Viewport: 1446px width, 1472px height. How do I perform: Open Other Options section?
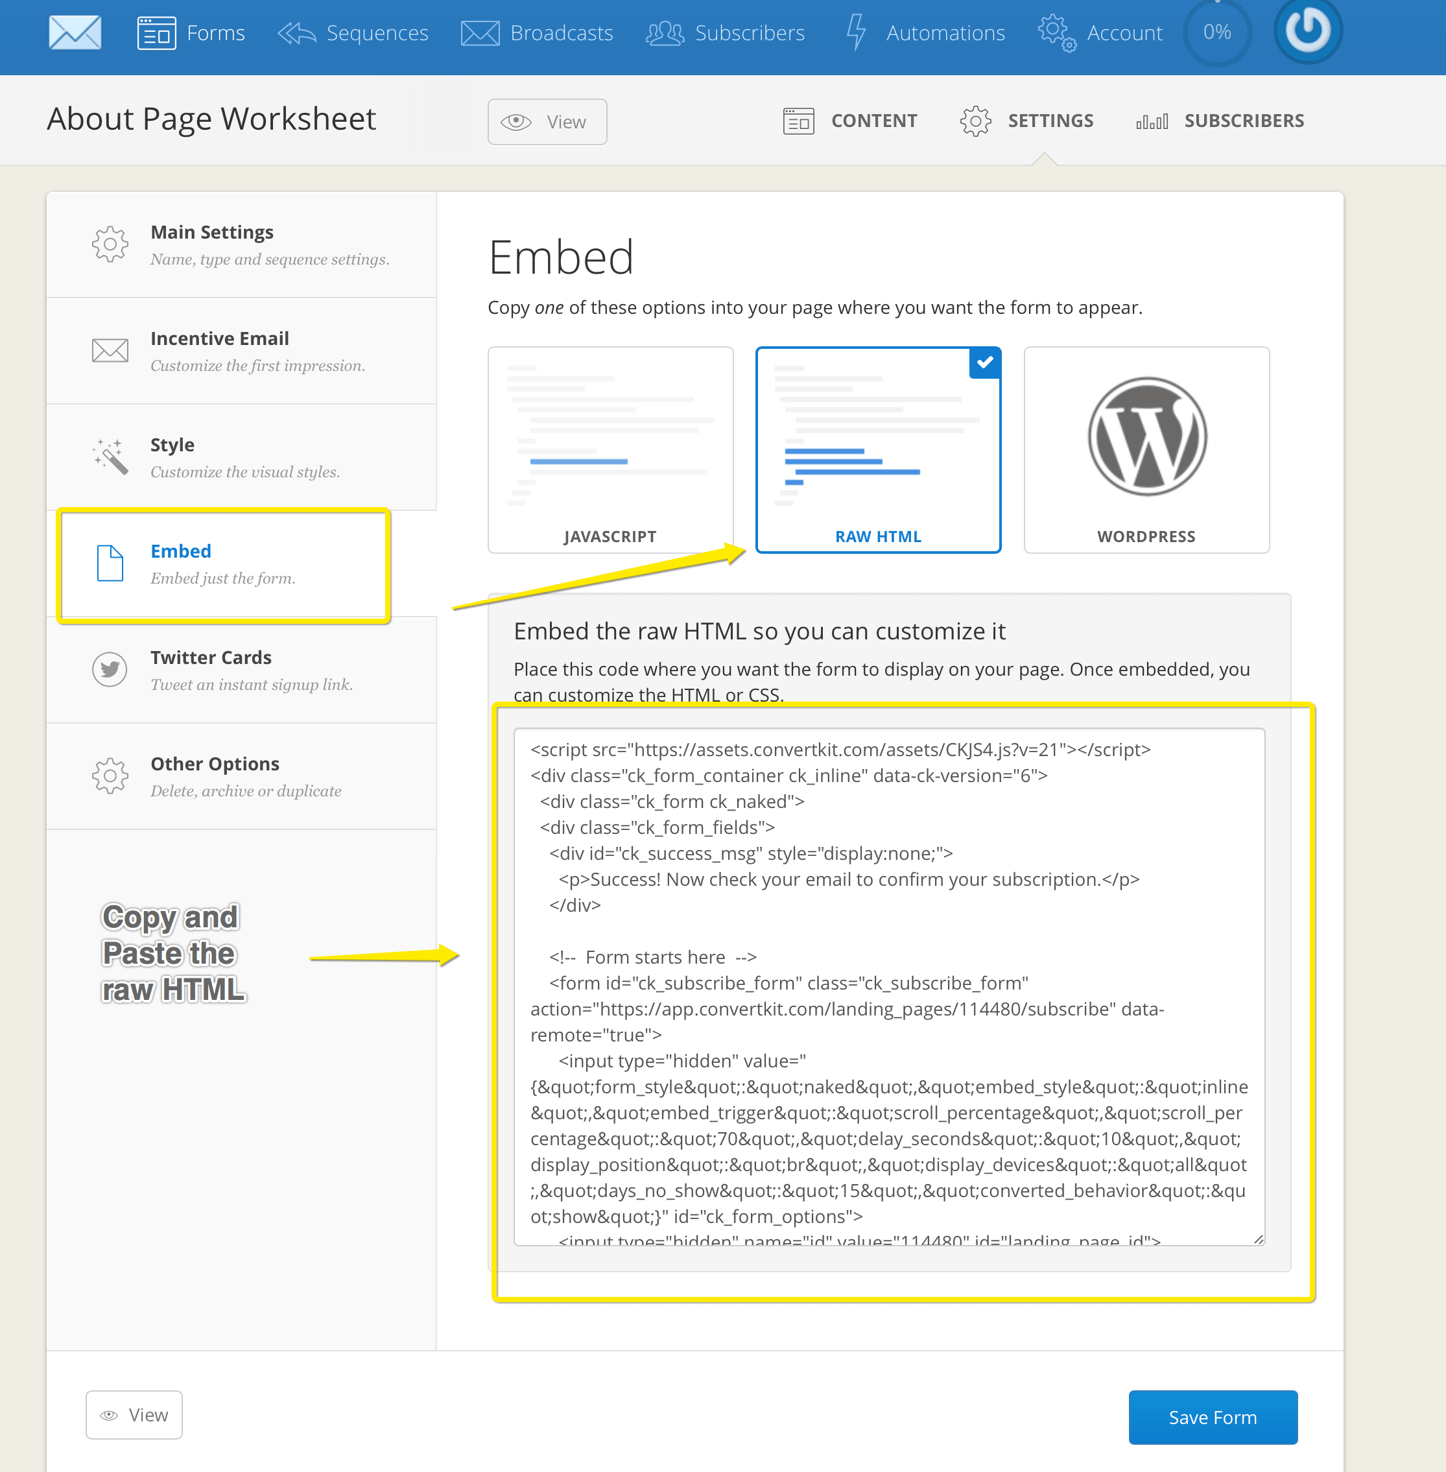point(241,776)
